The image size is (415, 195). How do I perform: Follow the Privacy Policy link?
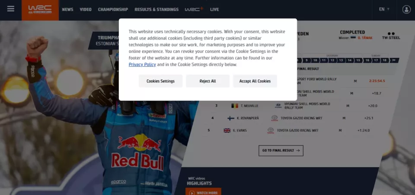tap(142, 64)
